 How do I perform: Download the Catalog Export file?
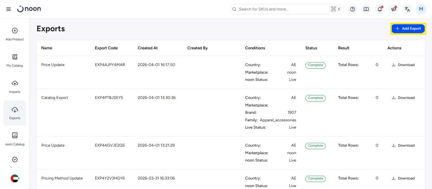tap(403, 98)
